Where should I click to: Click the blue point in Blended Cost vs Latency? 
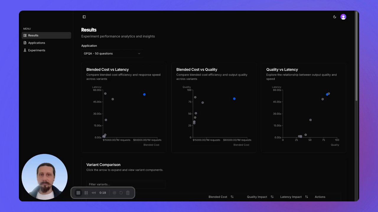[144, 95]
